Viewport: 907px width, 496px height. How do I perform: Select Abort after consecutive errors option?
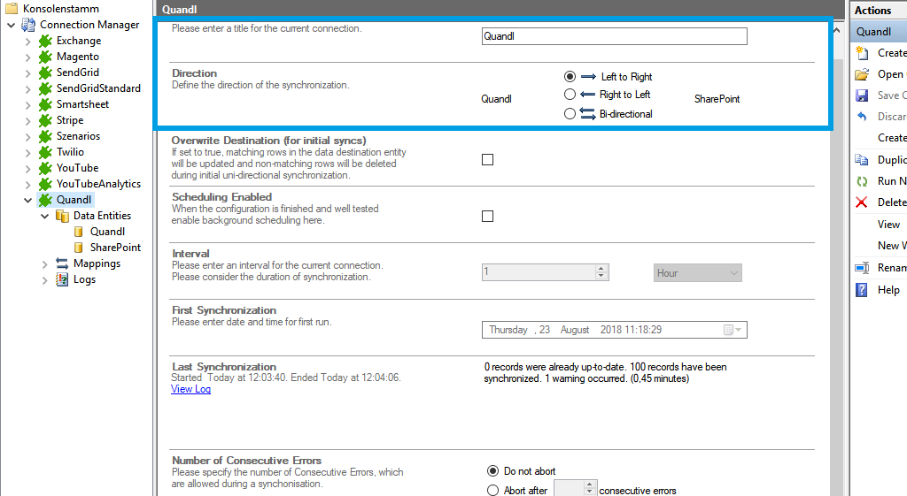pyautogui.click(x=493, y=491)
